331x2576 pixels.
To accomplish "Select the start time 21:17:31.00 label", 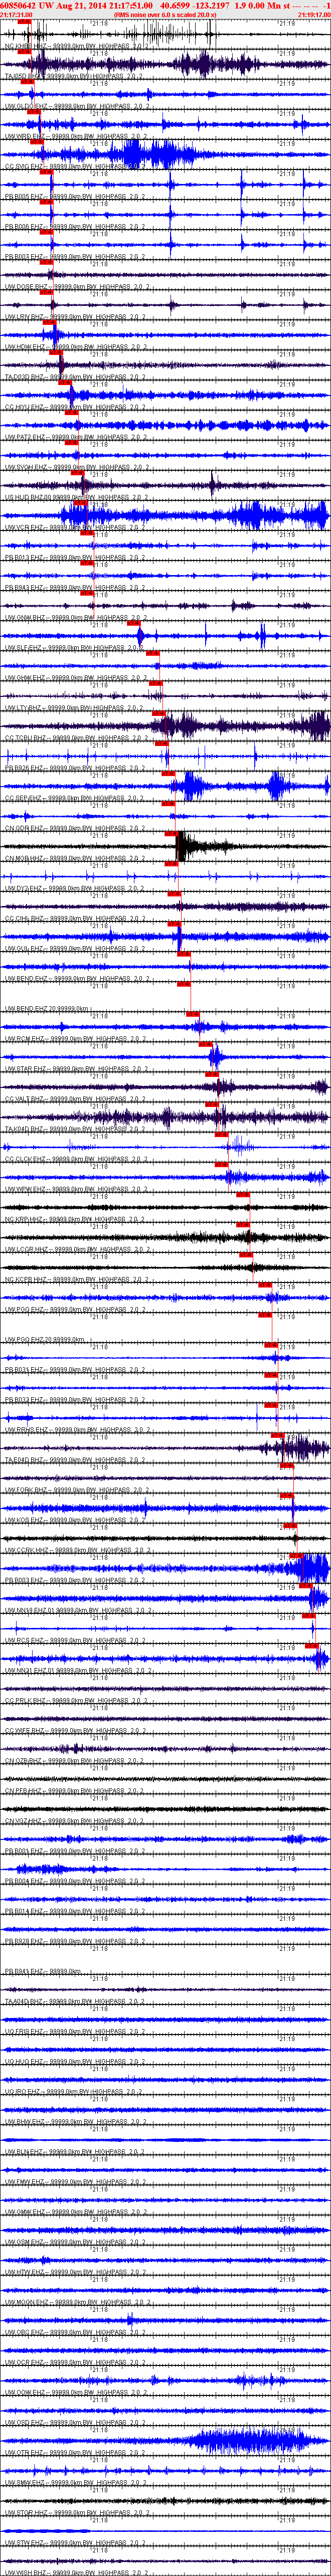I will click(x=16, y=16).
